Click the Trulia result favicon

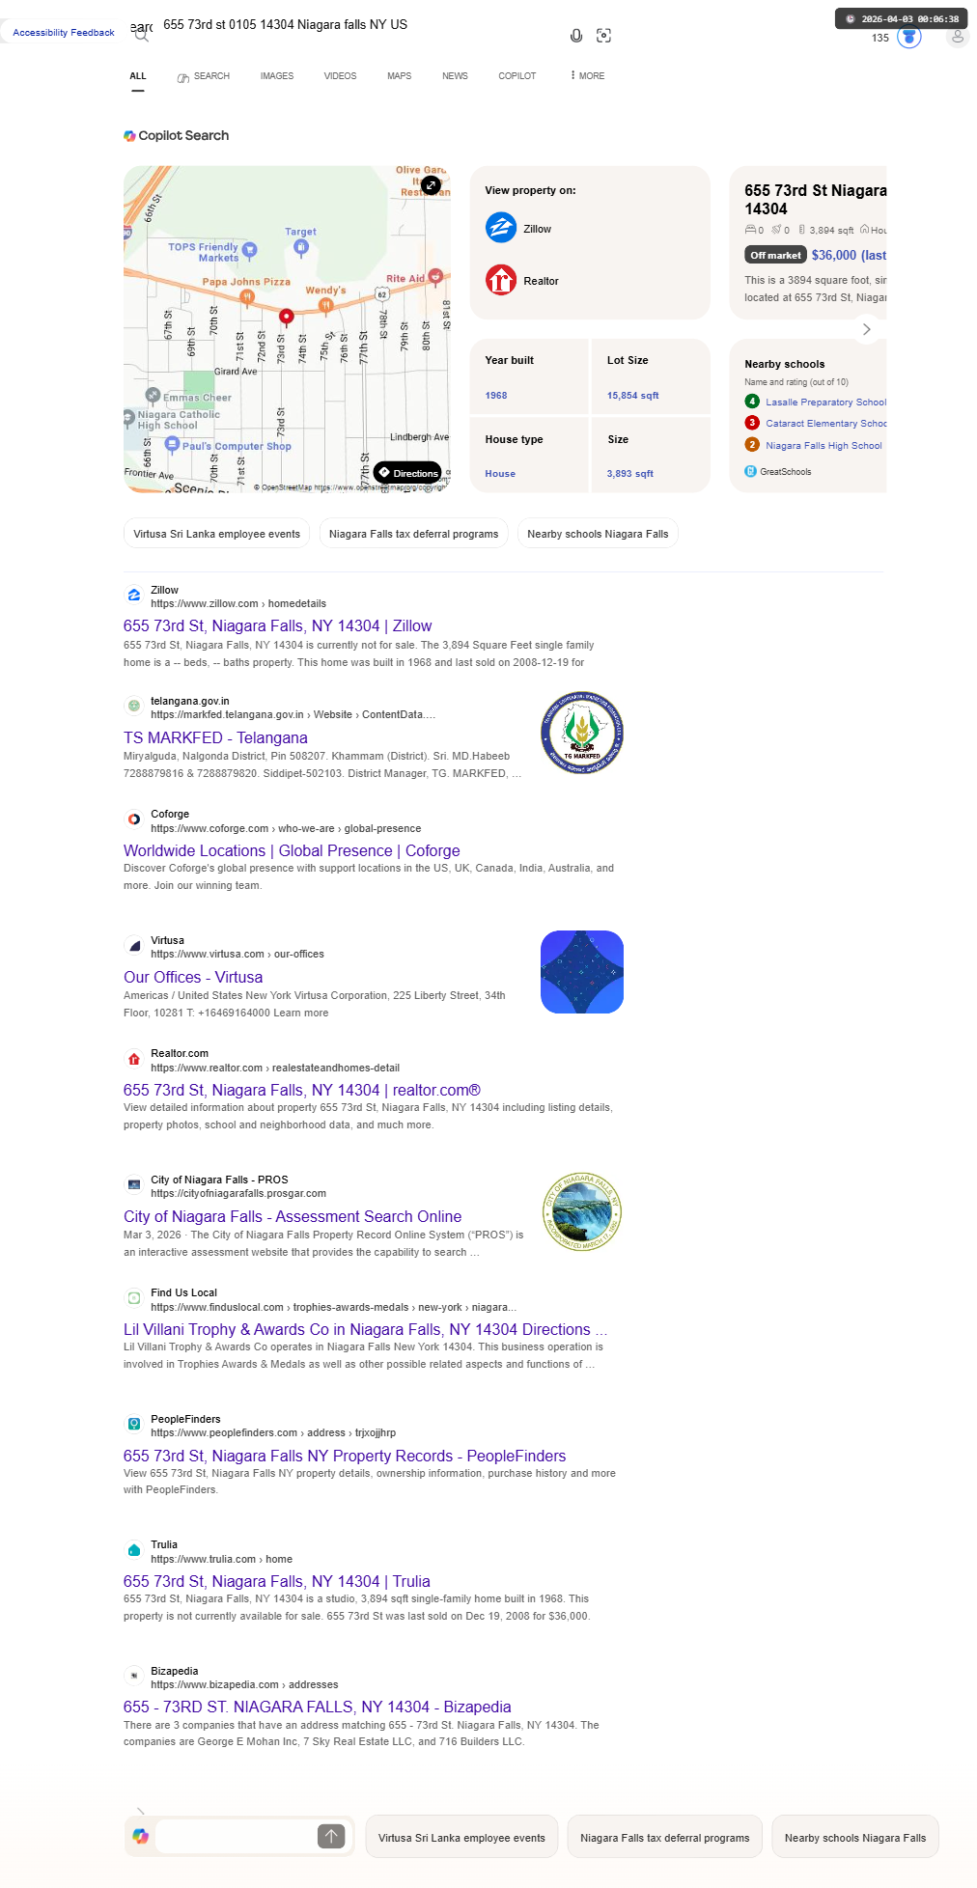tap(134, 1551)
